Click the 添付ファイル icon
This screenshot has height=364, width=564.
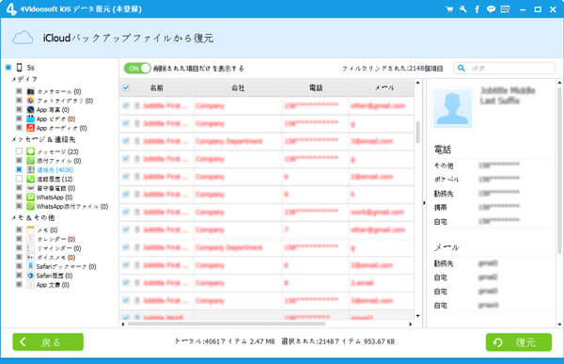point(31,161)
